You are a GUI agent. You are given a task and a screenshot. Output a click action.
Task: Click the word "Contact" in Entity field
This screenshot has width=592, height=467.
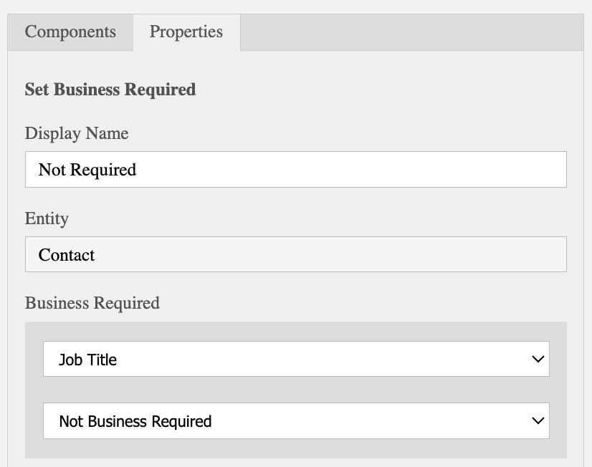coord(67,255)
